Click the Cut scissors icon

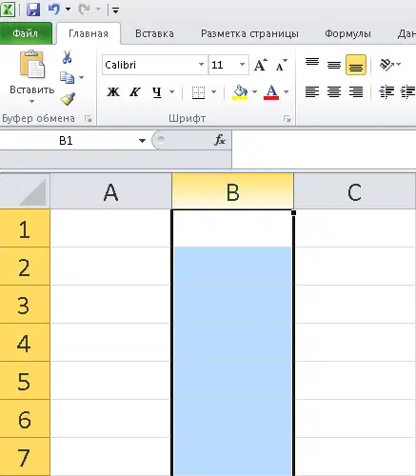pyautogui.click(x=67, y=57)
